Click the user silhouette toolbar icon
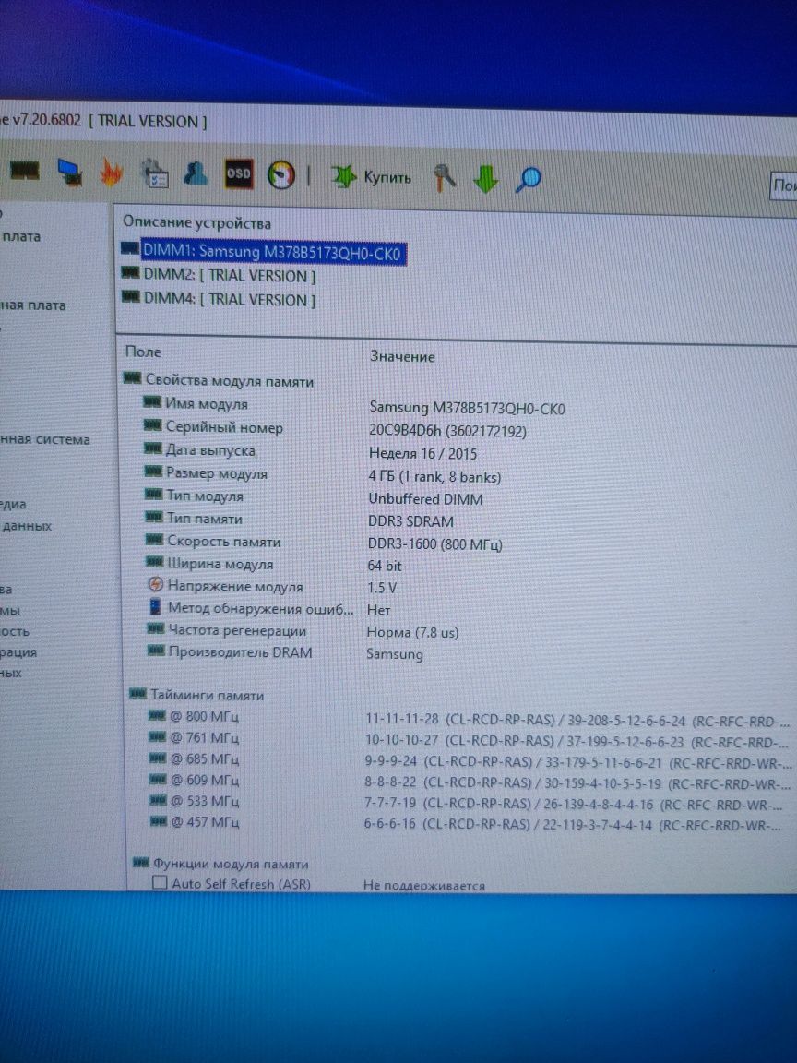The width and height of the screenshot is (797, 1063). point(196,173)
